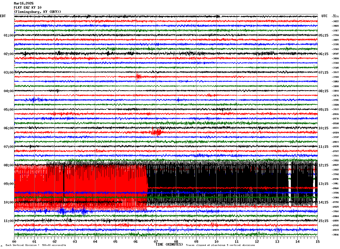Select the 06:00 EDT row label
The height and width of the screenshot is (249, 340).
pyautogui.click(x=9, y=128)
